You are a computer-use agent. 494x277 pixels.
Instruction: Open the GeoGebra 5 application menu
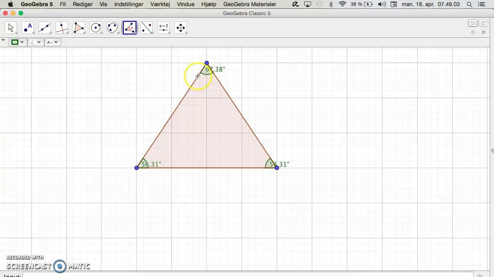37,4
